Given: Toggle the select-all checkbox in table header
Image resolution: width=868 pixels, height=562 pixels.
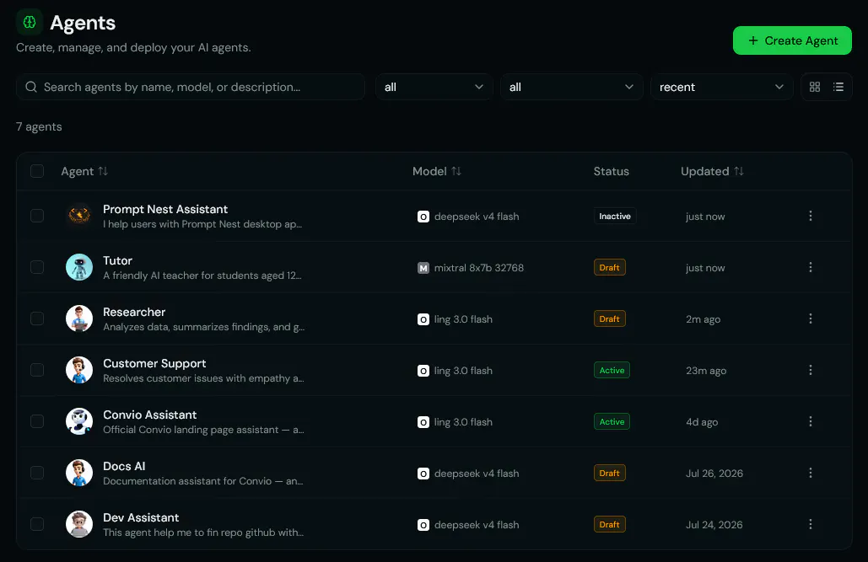Looking at the screenshot, I should [37, 171].
